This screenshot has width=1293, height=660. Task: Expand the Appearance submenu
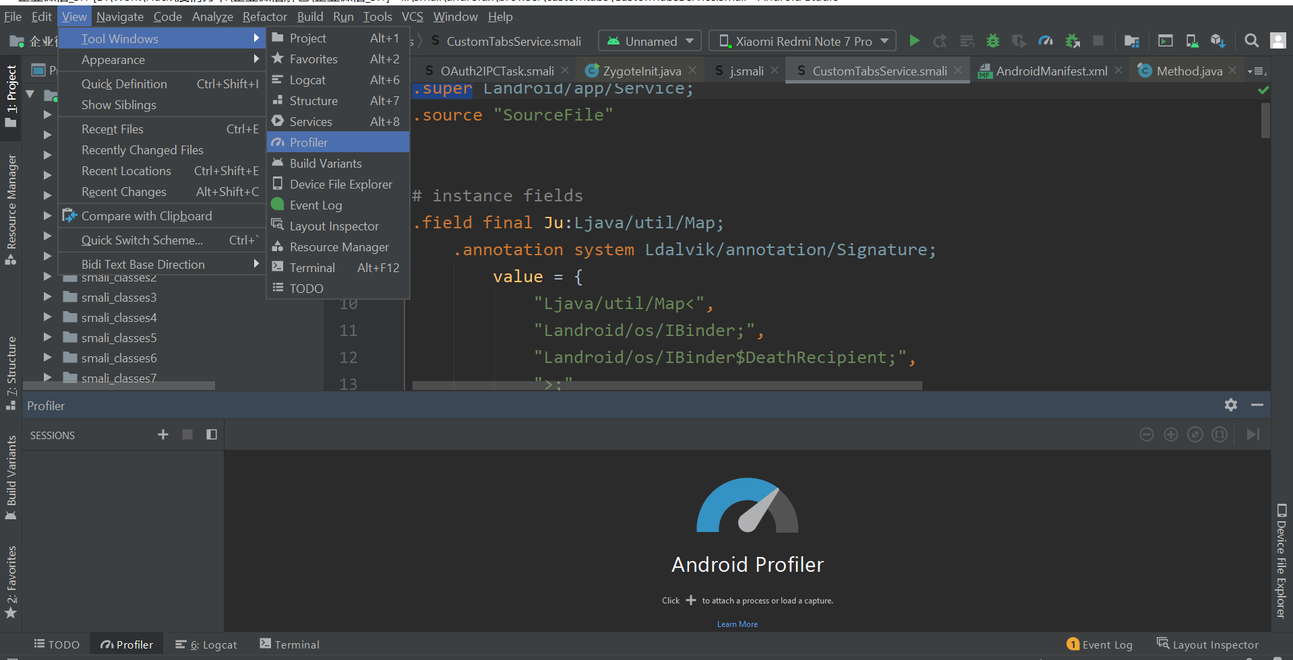point(162,59)
